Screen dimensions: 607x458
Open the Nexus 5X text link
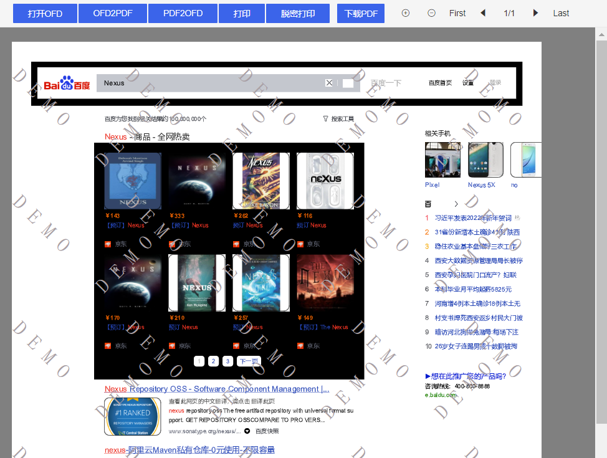coord(482,185)
